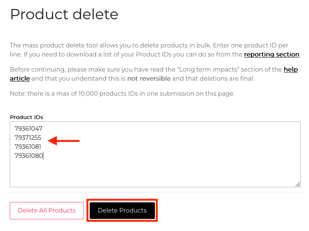
Task: Click the last entry 79361080
Action: 29,156
